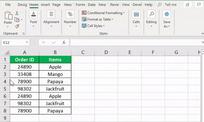Click the Cell Styles icon
Viewport: 204px width, 122px height.
[x=84, y=26]
